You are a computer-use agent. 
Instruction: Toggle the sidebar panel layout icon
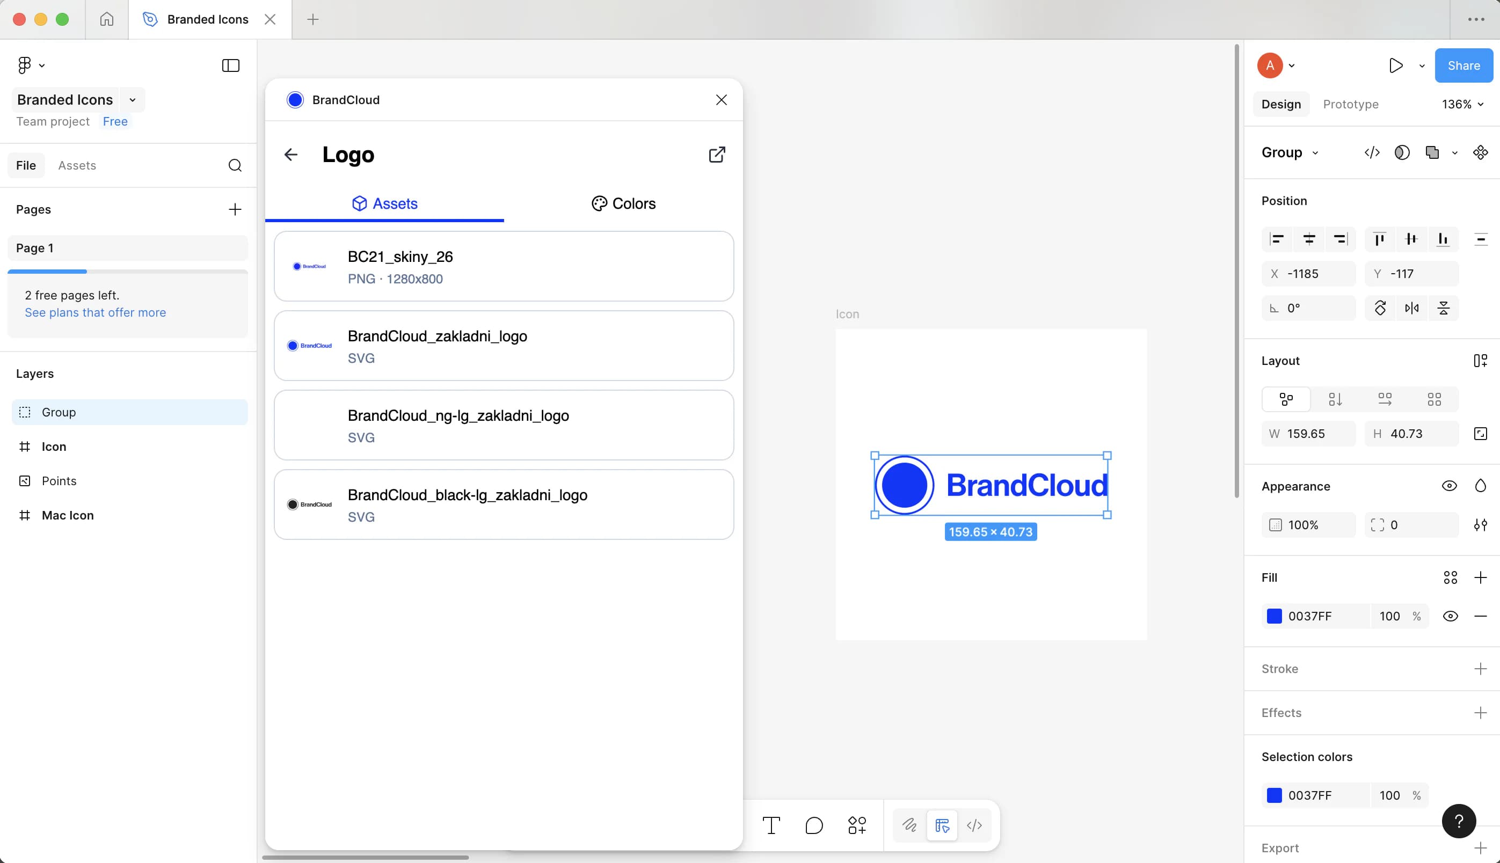(231, 65)
